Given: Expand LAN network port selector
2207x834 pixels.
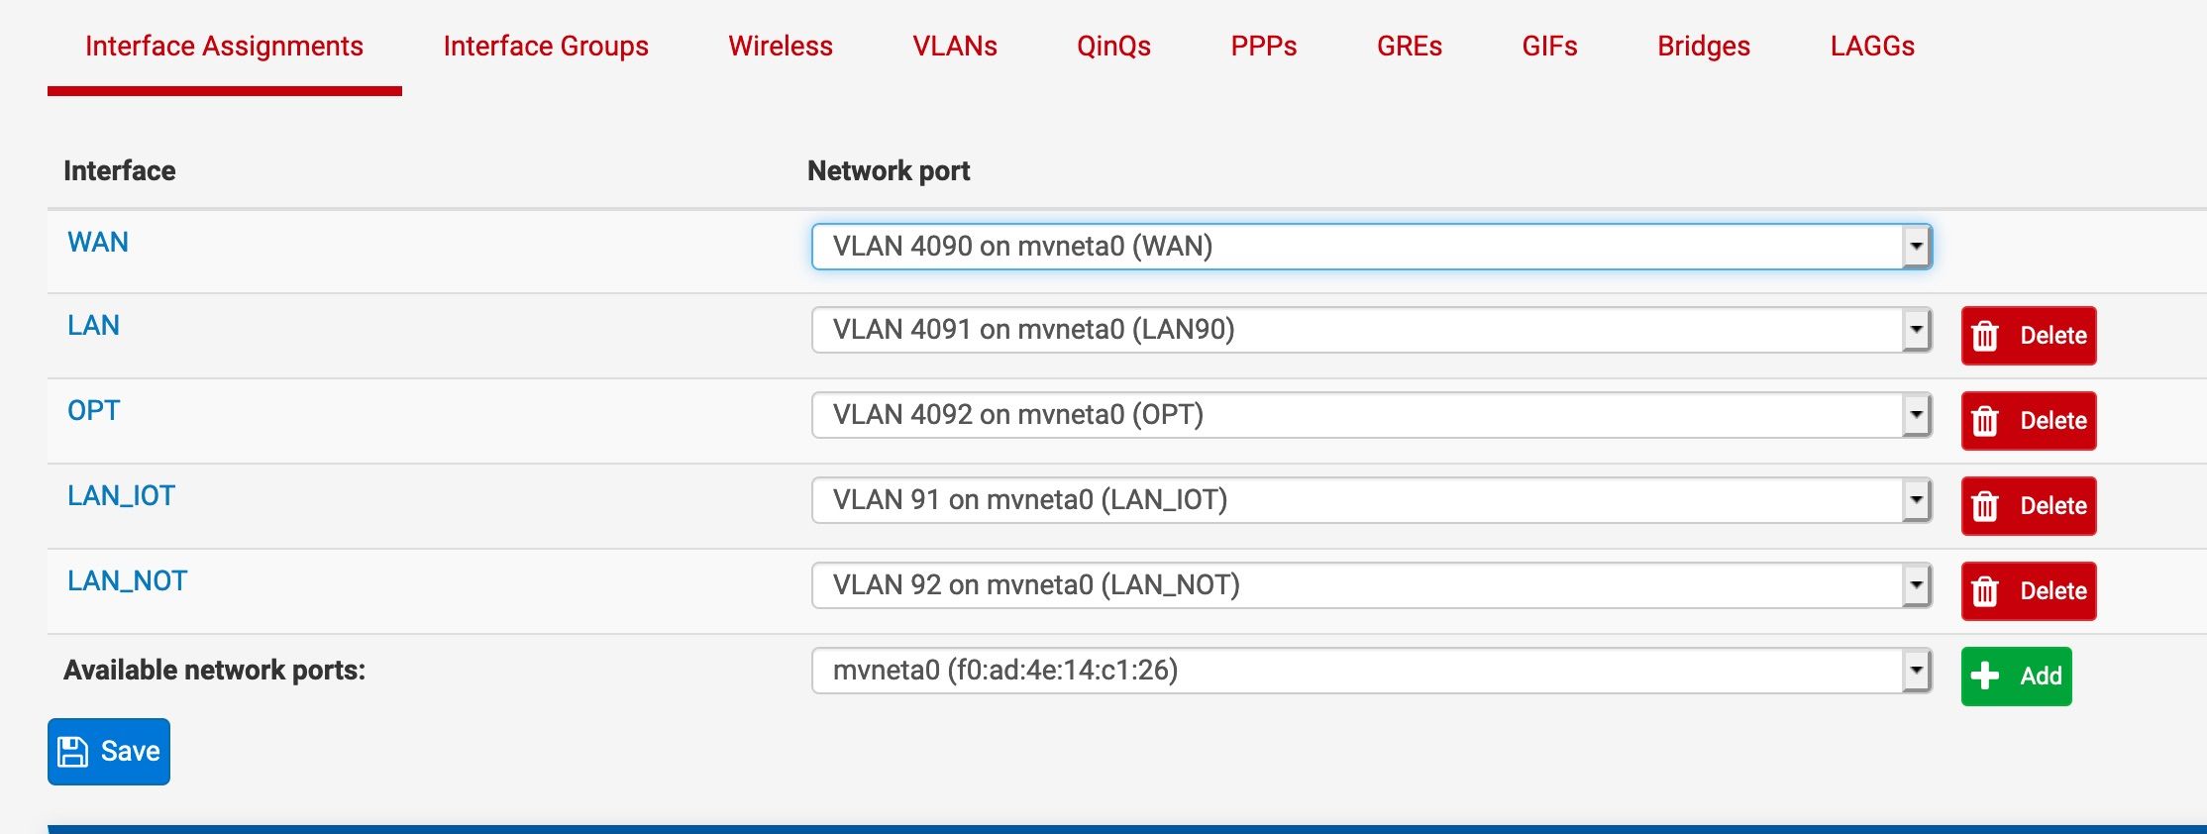Looking at the screenshot, I should pos(1371,330).
